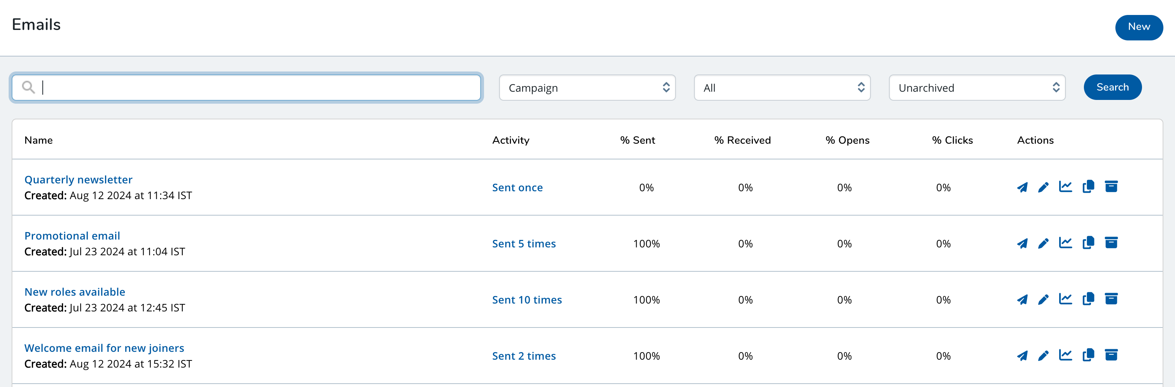This screenshot has height=387, width=1175.
Task: Open Welcome email for new joiners link
Action: (x=104, y=348)
